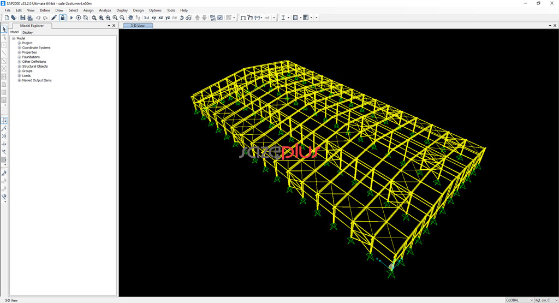Click the Show Undeformed Shape frame icon
Viewport: 559px width, 303px height.
[x=243, y=17]
